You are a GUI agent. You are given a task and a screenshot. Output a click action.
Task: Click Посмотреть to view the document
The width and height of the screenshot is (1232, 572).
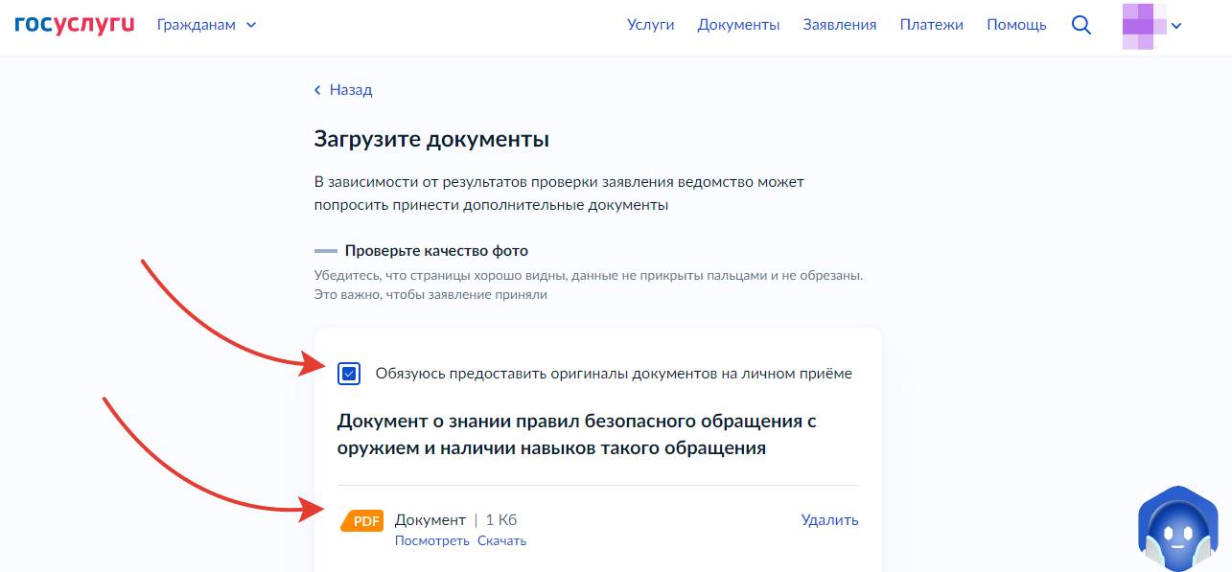coord(432,541)
